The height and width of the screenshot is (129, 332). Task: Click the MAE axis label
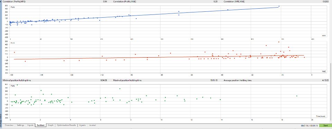tap(324, 71)
